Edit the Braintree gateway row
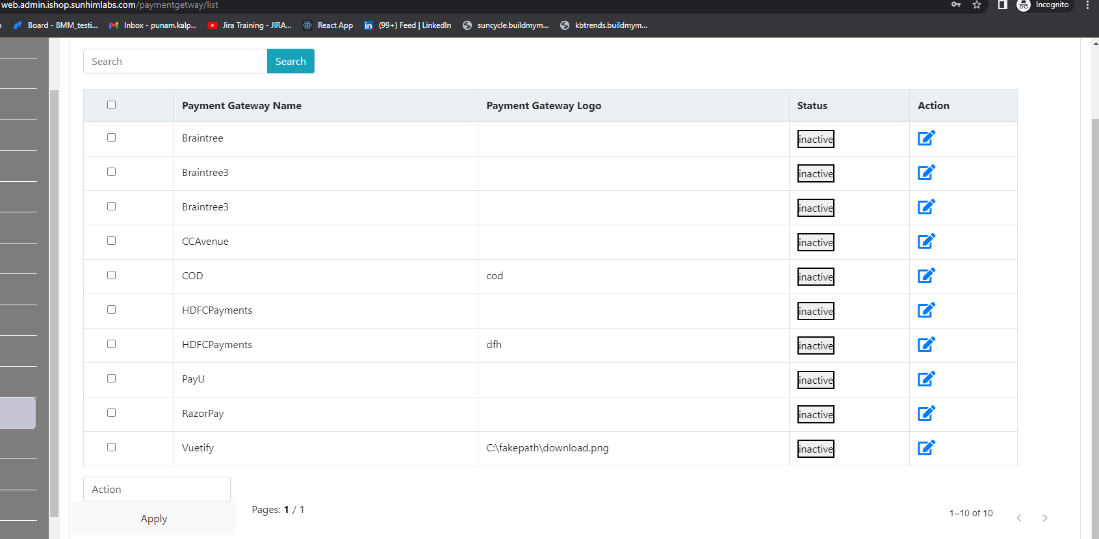The width and height of the screenshot is (1099, 539). pyautogui.click(x=926, y=138)
